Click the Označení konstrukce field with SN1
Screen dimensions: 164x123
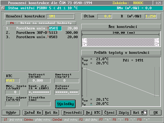point(60,16)
